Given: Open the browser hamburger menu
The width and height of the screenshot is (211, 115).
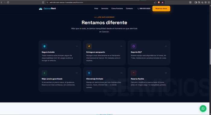Looking at the screenshot, I should [209, 2].
